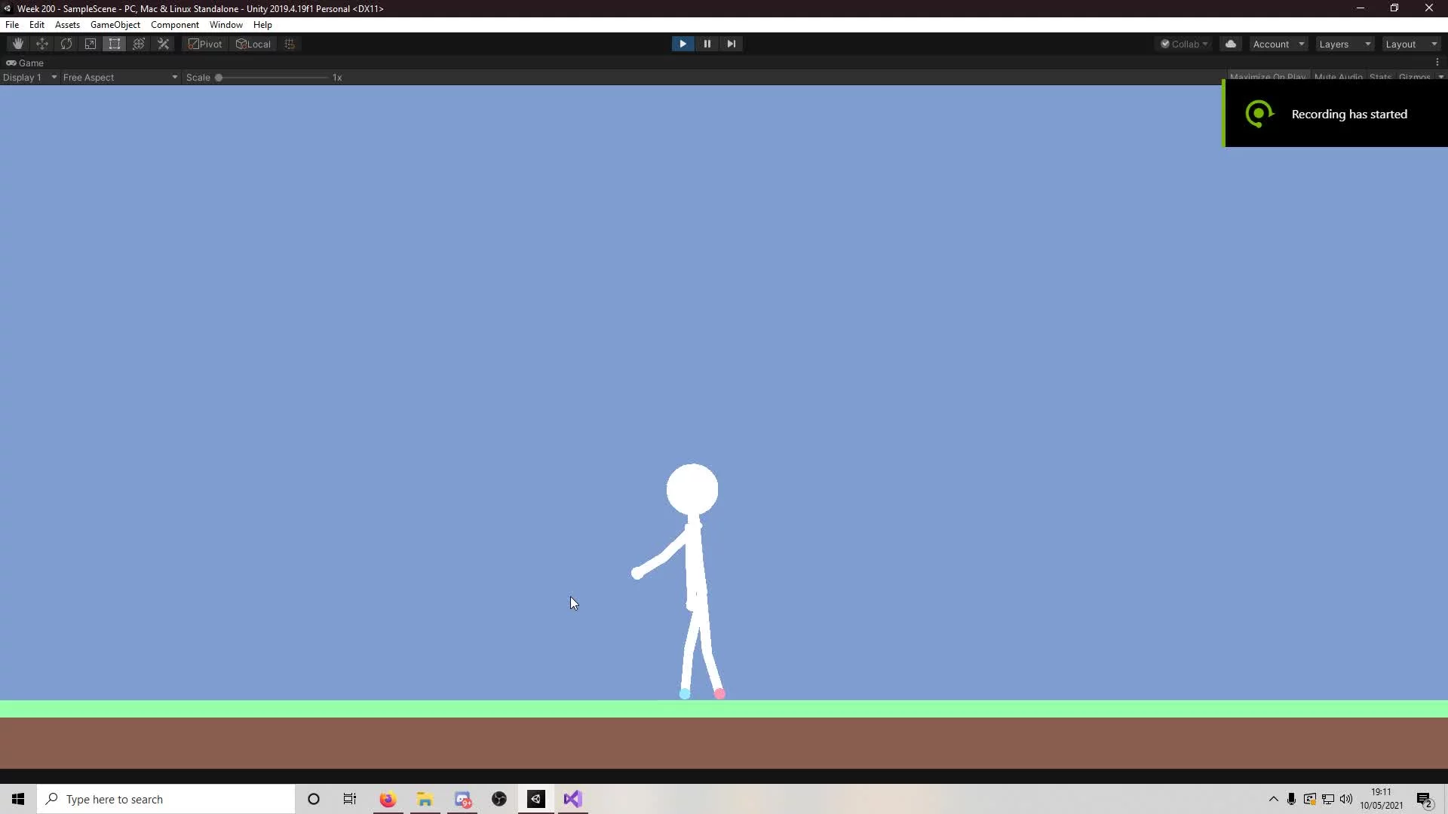Expand the Layers dropdown
The height and width of the screenshot is (814, 1448).
1344,44
